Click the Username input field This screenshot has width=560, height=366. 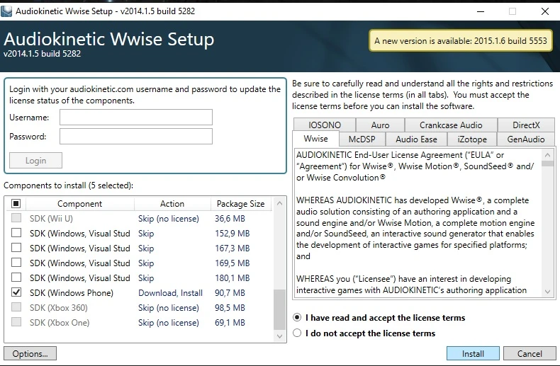136,118
